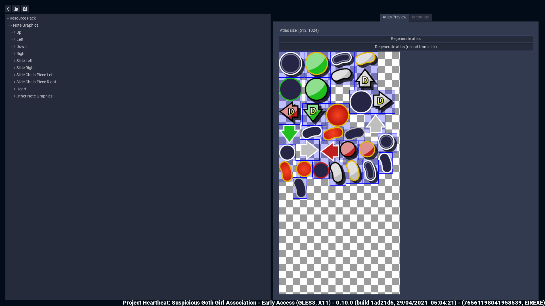This screenshot has height=306, width=545.
Task: Click the solid red left arrow sprite
Action: click(x=330, y=151)
